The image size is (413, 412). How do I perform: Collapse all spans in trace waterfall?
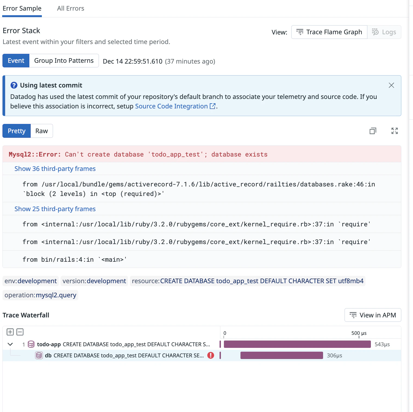(20, 332)
